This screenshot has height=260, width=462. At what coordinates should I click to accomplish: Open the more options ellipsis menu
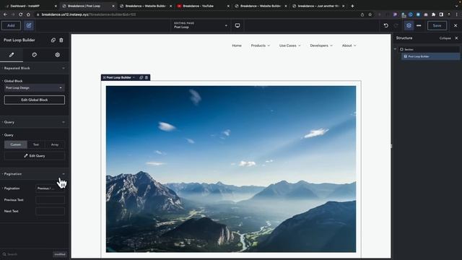click(419, 26)
